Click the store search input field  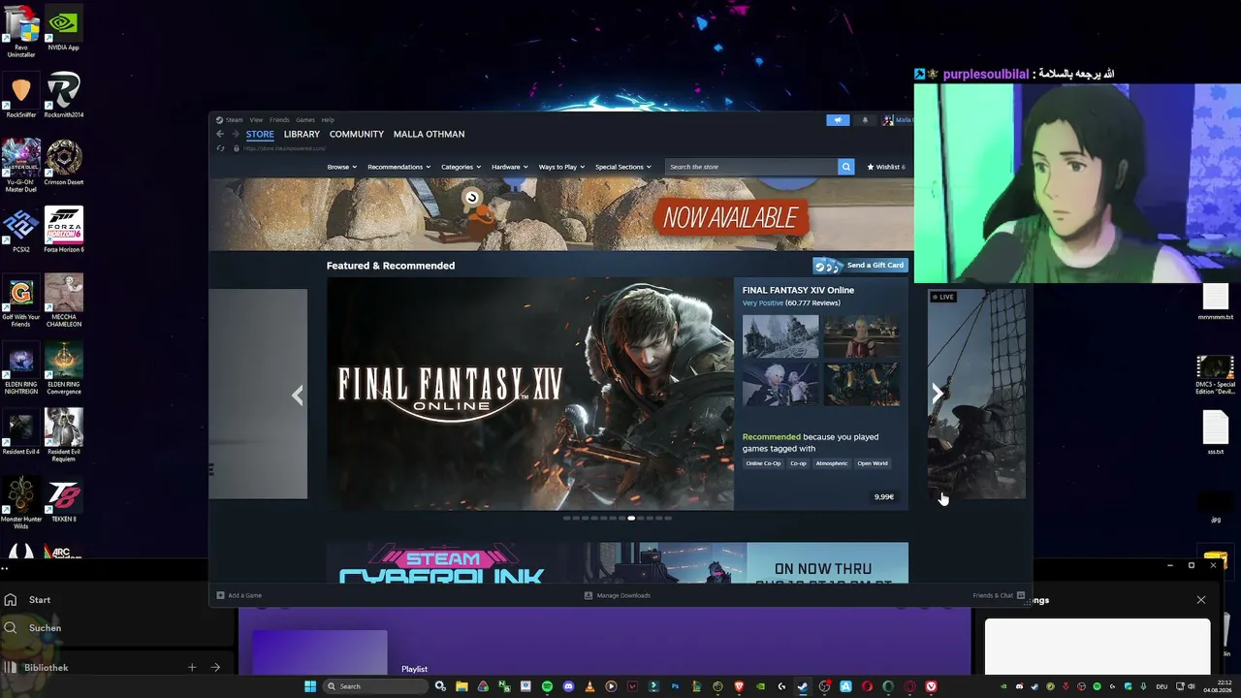751,167
